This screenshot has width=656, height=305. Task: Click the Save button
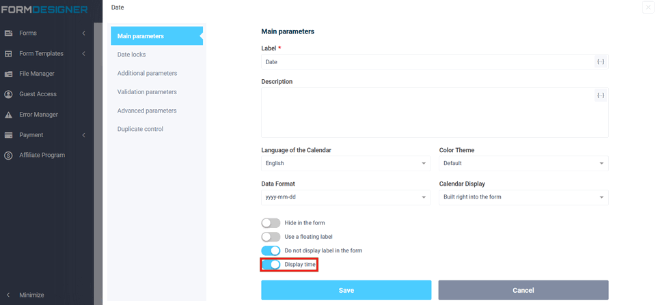[346, 290]
